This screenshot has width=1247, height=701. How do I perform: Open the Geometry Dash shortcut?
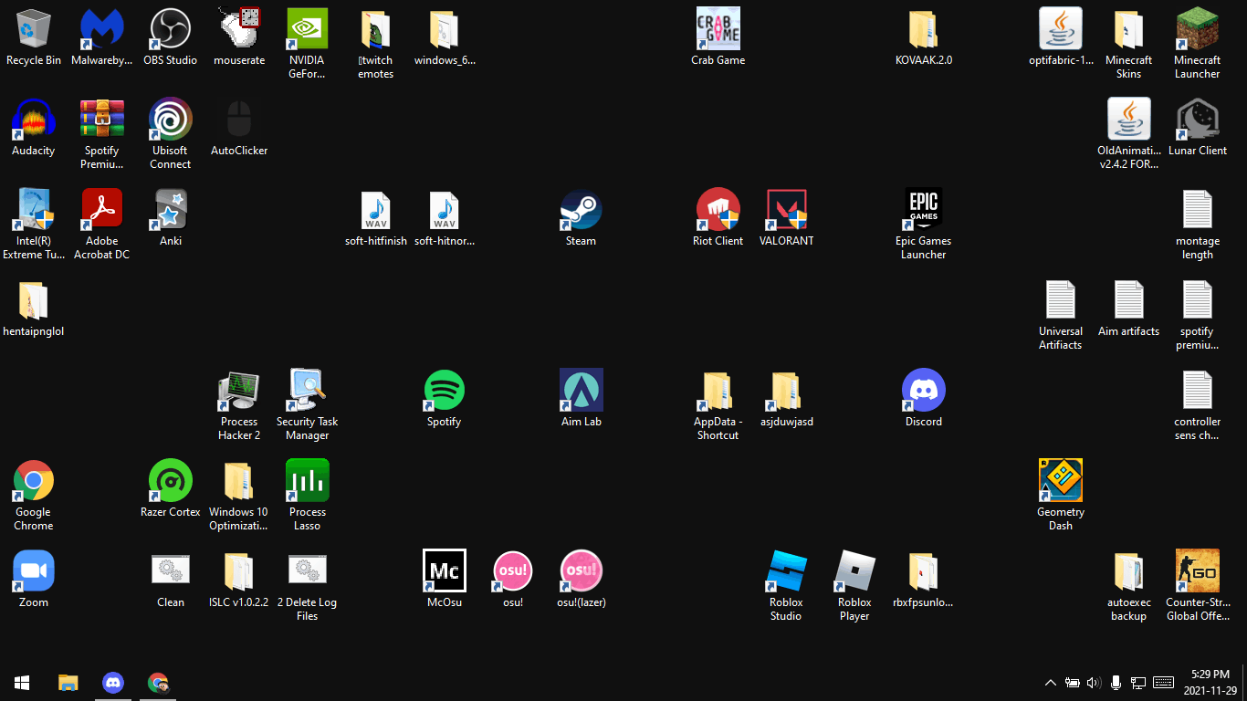click(1061, 481)
